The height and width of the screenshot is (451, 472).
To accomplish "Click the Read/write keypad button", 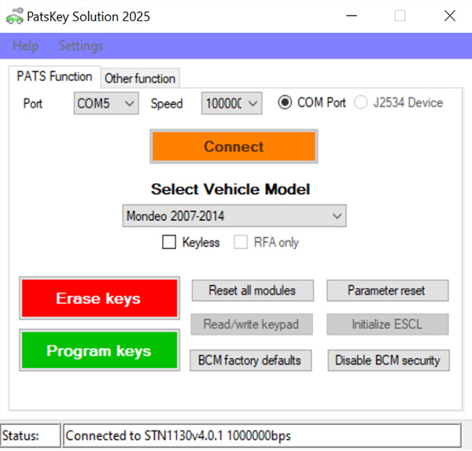I will 252,324.
